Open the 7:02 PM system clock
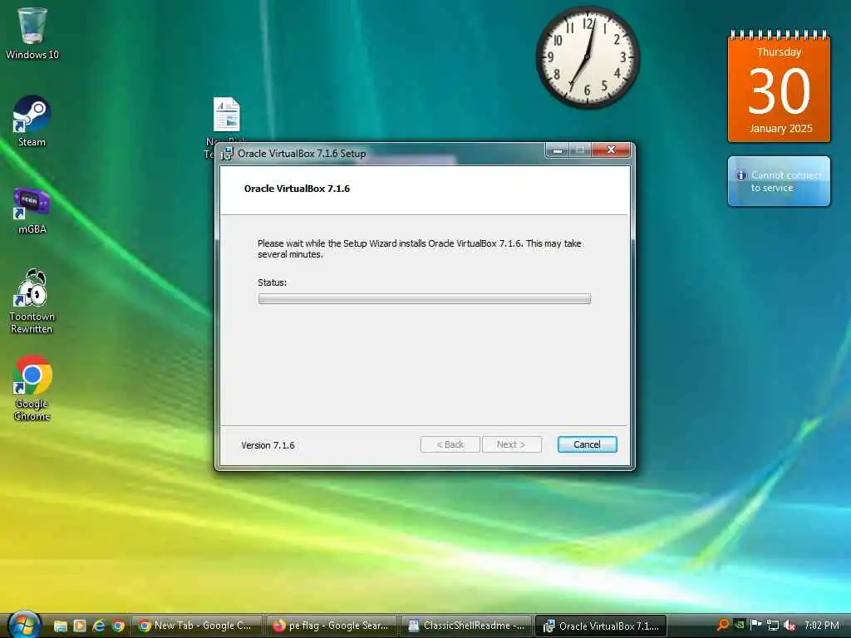Viewport: 851px width, 638px height. tap(822, 626)
